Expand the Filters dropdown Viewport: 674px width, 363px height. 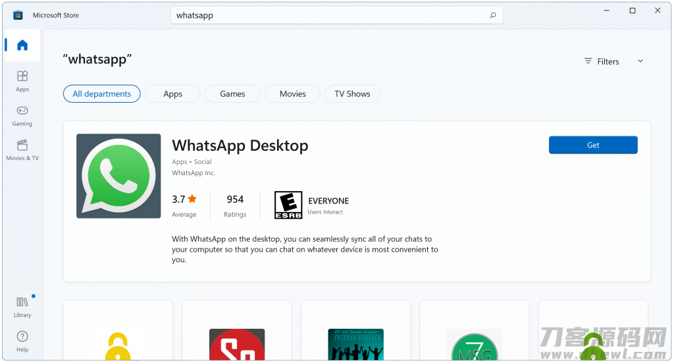pyautogui.click(x=613, y=61)
